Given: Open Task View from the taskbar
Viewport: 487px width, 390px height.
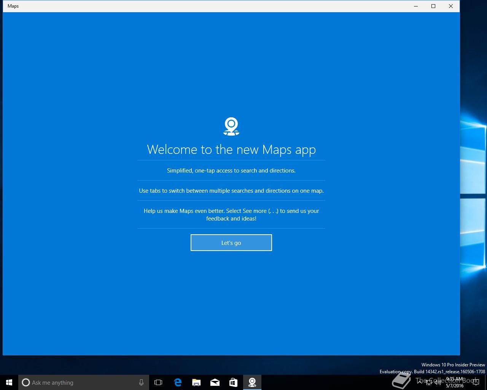Looking at the screenshot, I should coord(158,382).
